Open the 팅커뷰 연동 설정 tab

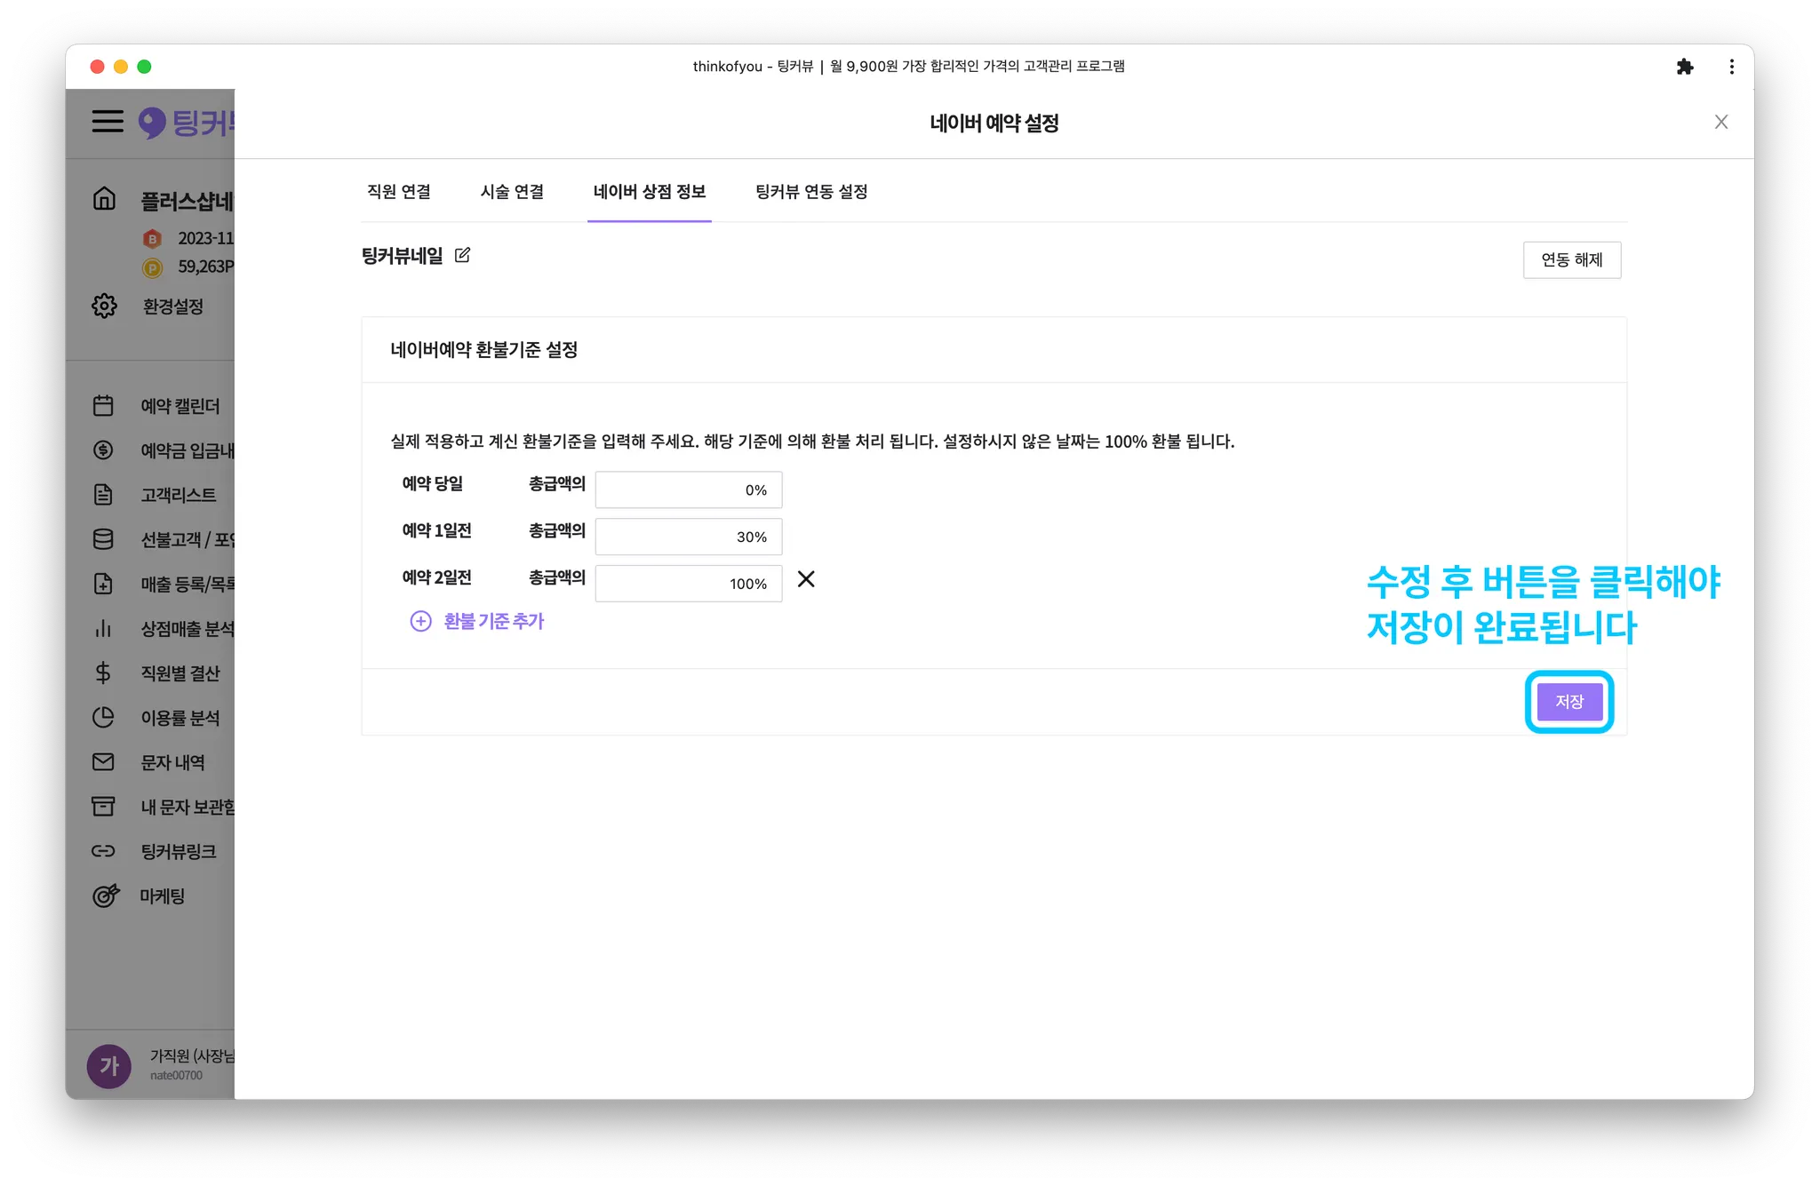811,192
